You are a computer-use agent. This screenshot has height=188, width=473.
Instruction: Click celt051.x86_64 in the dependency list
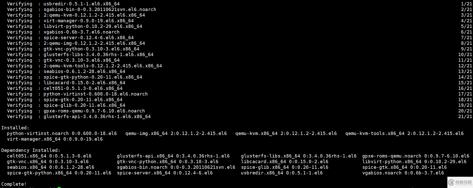(27, 156)
